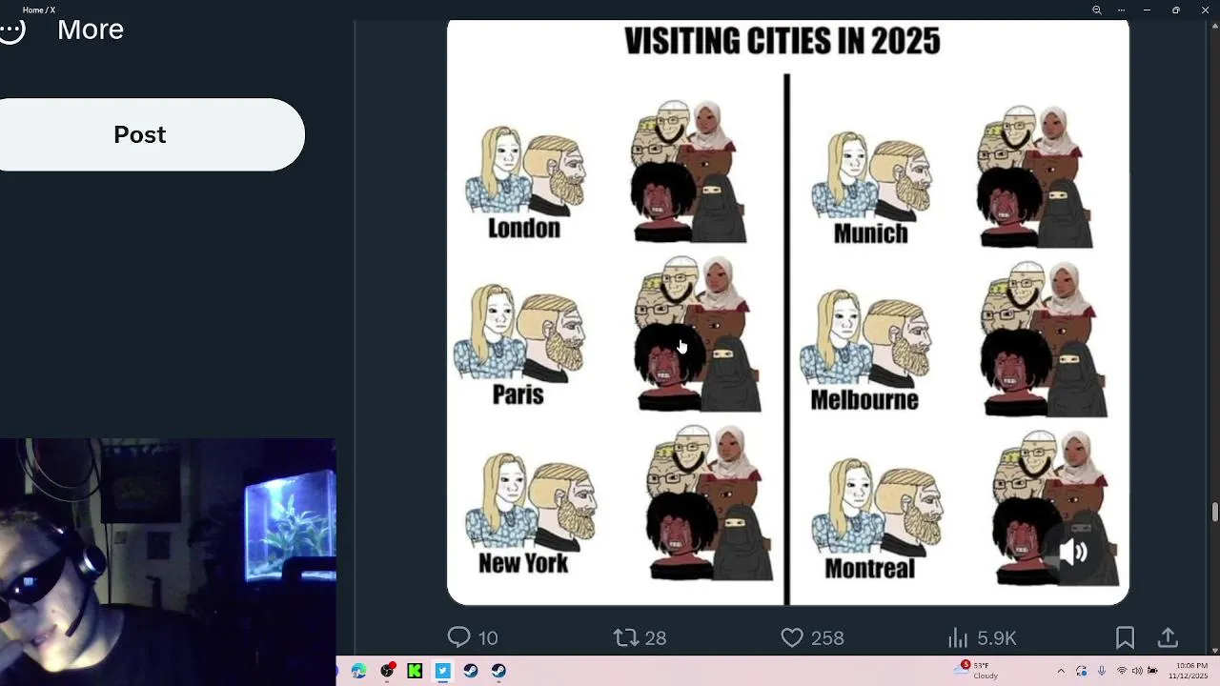
Task: Repost using the retweet icon
Action: [625, 637]
